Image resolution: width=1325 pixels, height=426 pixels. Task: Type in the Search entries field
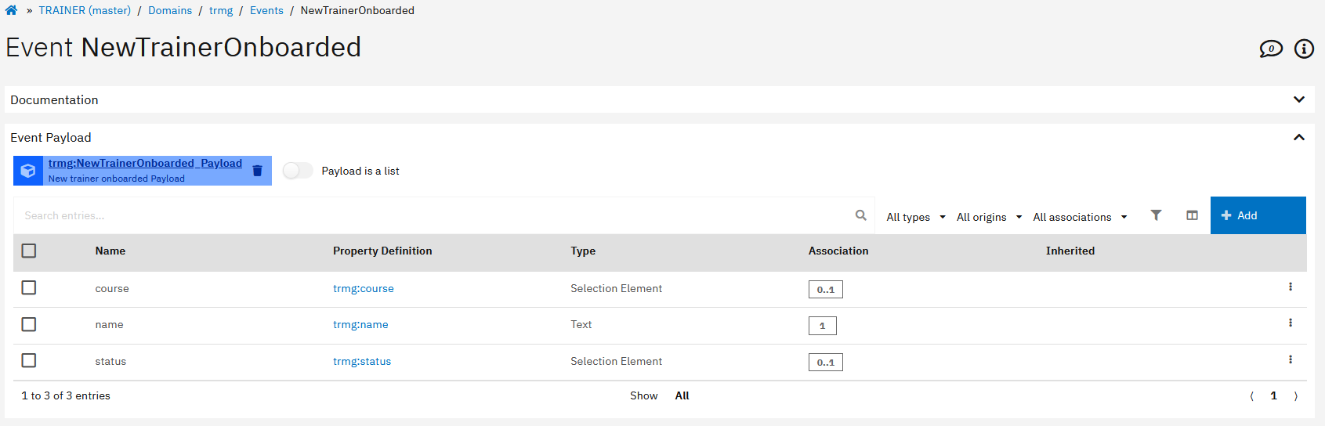(431, 215)
